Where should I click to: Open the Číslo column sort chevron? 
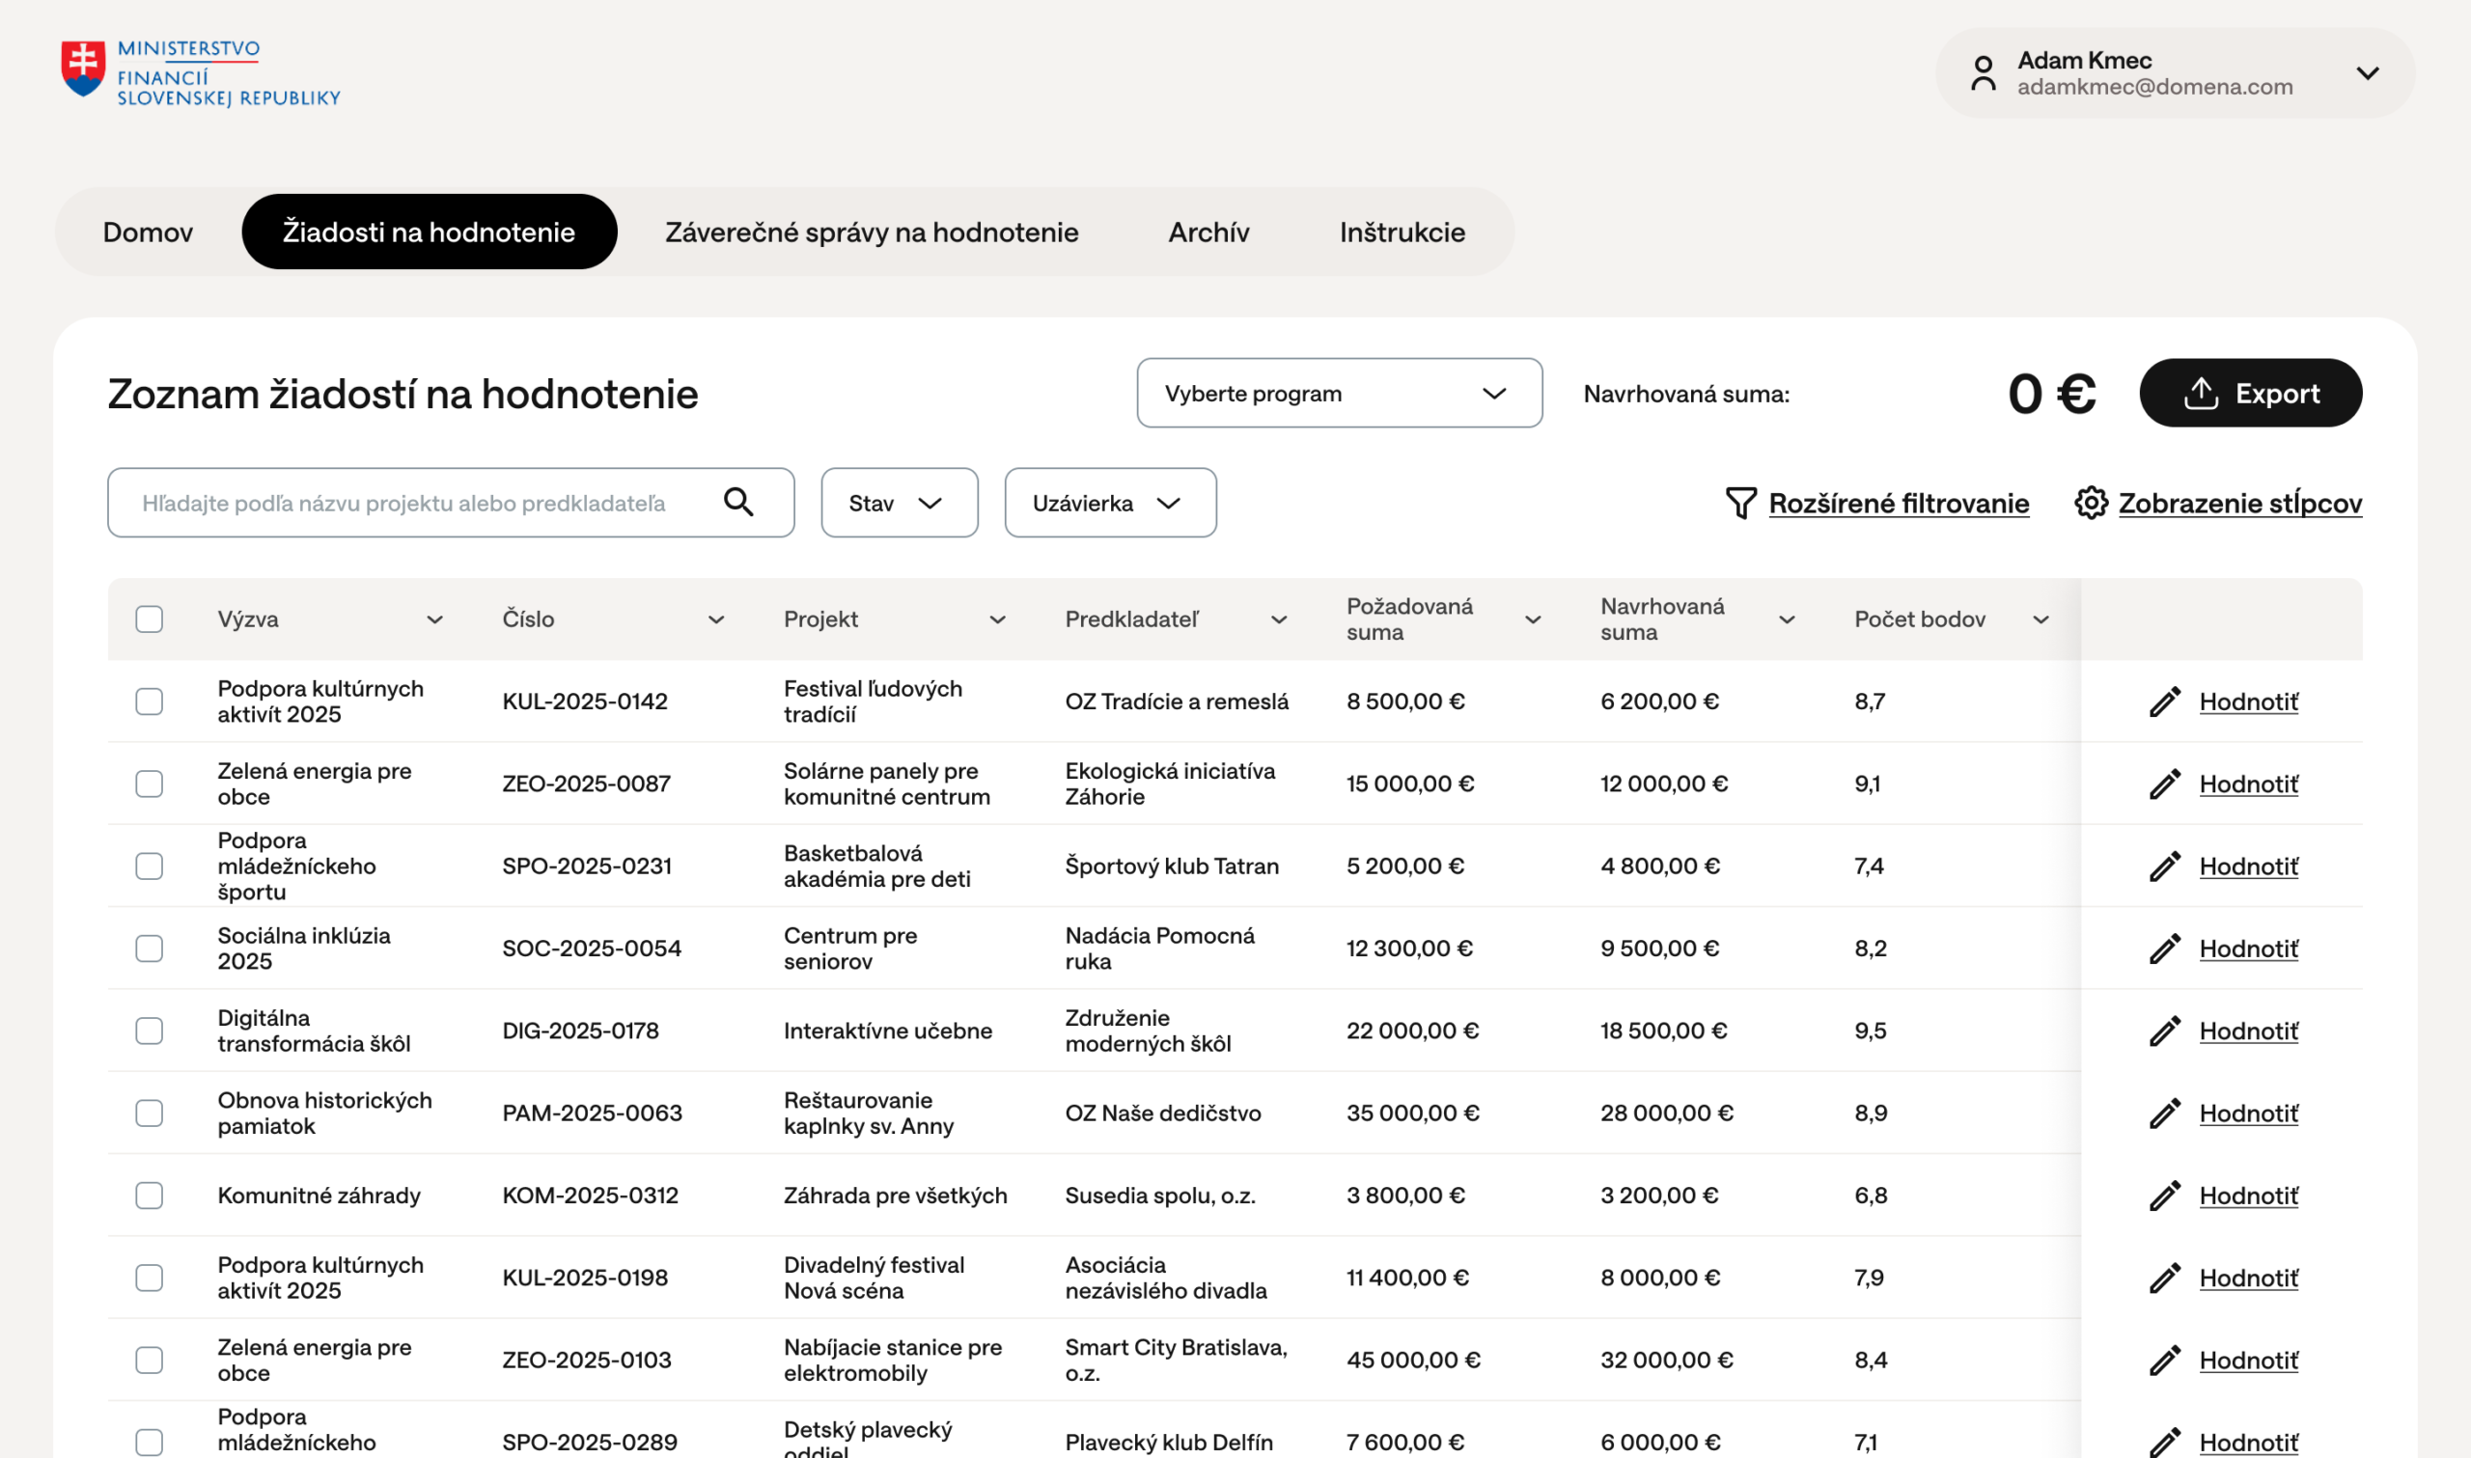pos(716,619)
